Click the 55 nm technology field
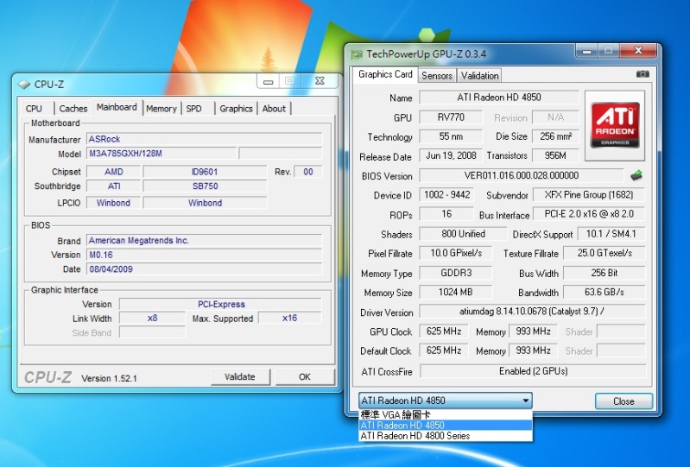 tap(451, 136)
